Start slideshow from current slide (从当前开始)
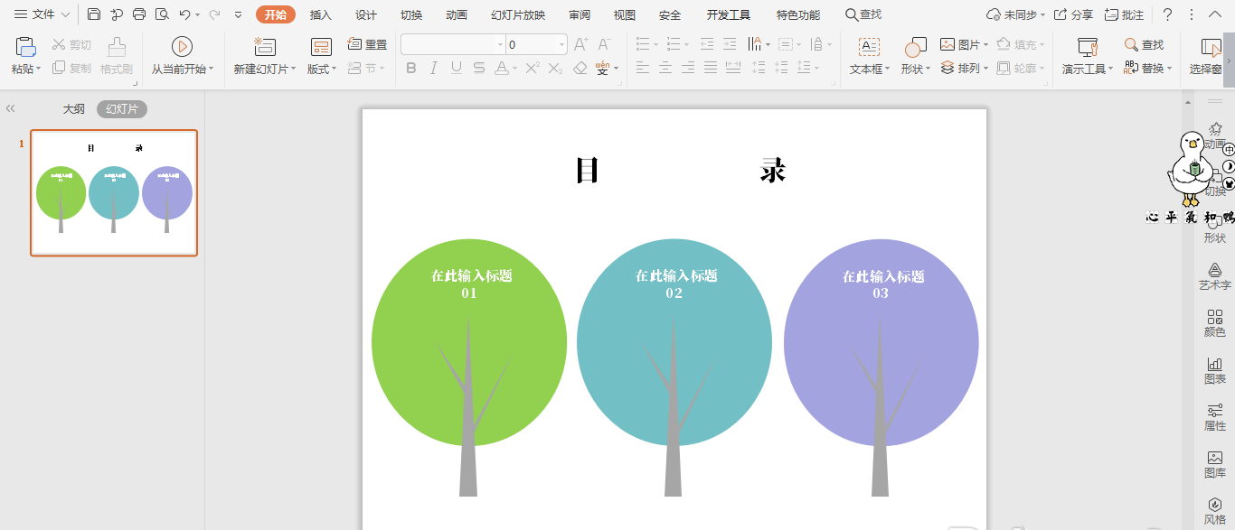Screen dimensions: 1235x530 pyautogui.click(x=182, y=56)
